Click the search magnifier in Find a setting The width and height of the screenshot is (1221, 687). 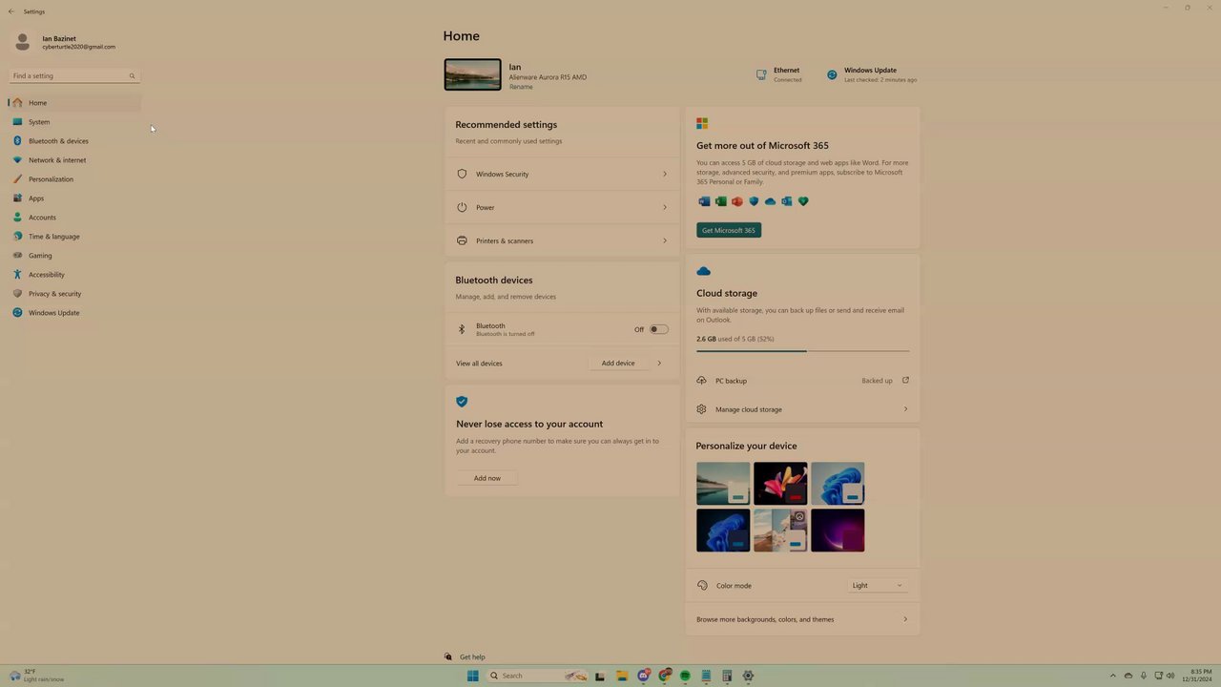[x=132, y=76]
